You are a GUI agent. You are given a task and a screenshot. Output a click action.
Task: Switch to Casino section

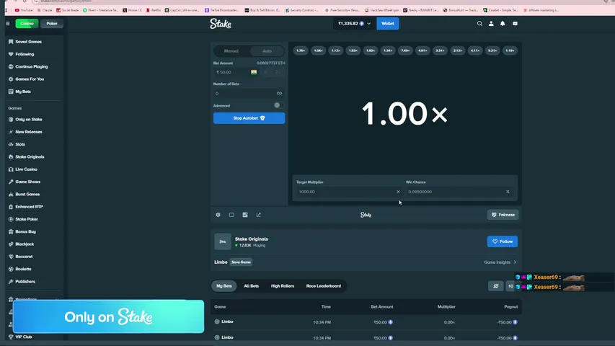tap(27, 24)
